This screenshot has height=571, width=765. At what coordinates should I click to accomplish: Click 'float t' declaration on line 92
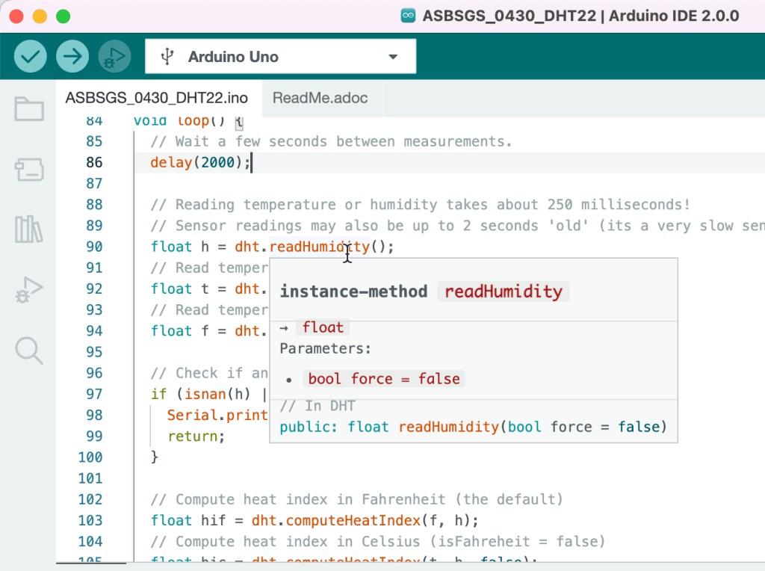pos(179,289)
